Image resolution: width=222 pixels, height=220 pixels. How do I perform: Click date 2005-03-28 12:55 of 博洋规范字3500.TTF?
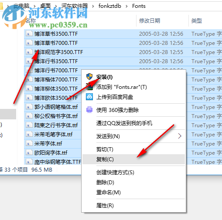(161, 52)
